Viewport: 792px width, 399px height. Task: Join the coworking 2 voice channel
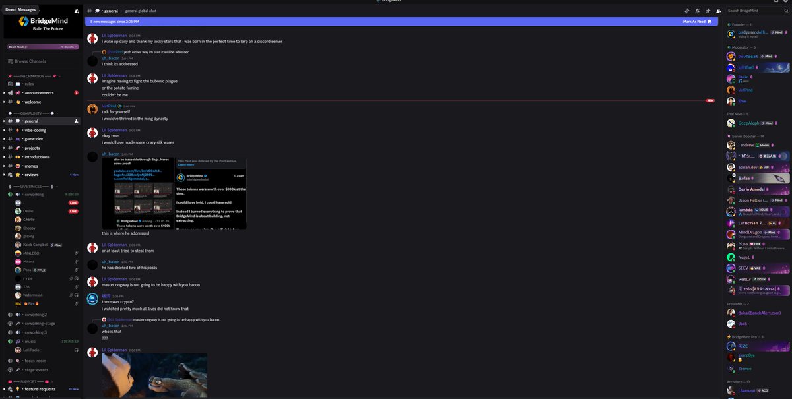tap(42, 315)
